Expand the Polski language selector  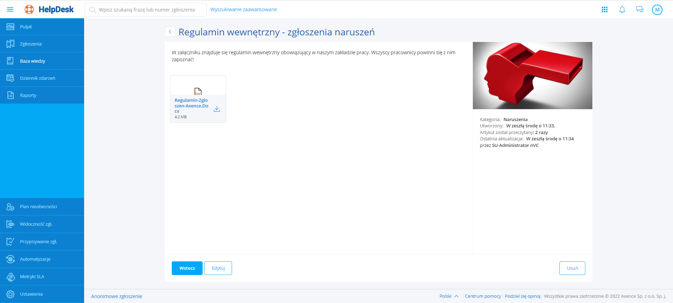[x=449, y=296]
